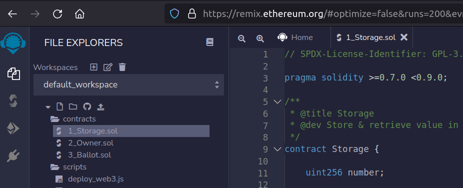This screenshot has height=188, width=463.
Task: Click the browser URL address bar
Action: (x=313, y=13)
